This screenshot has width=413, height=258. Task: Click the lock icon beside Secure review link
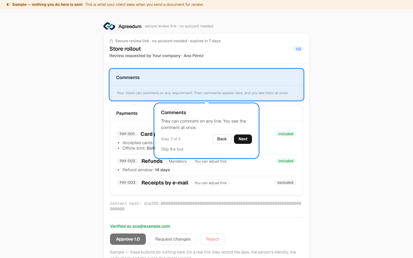(111, 41)
